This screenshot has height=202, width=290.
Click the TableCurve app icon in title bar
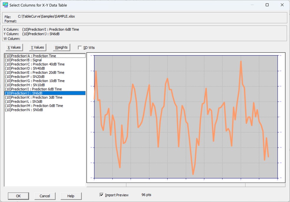5,5
